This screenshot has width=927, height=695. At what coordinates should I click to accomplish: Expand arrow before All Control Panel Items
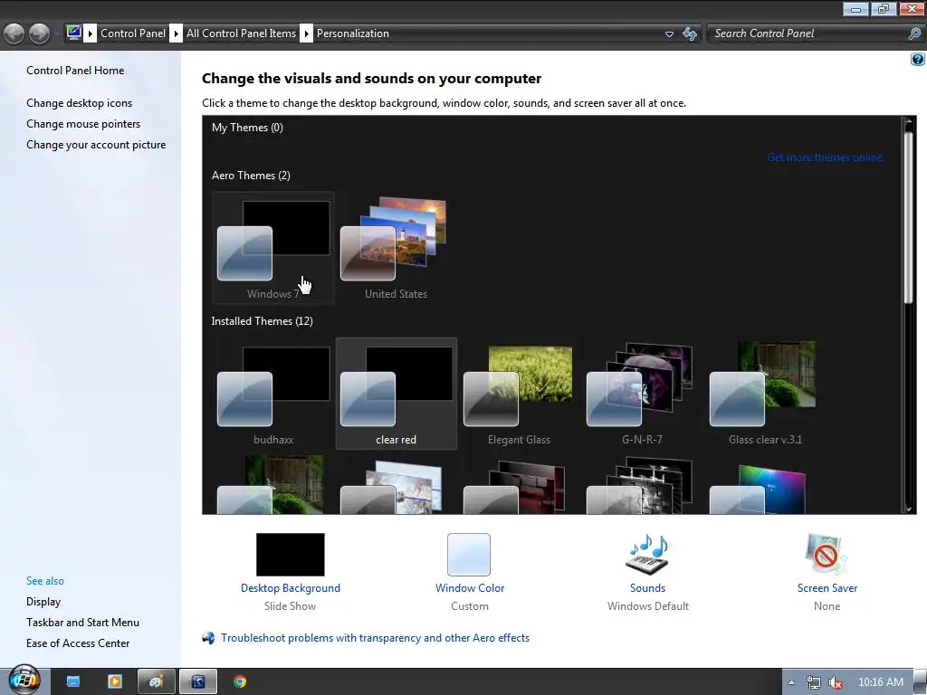coord(176,33)
